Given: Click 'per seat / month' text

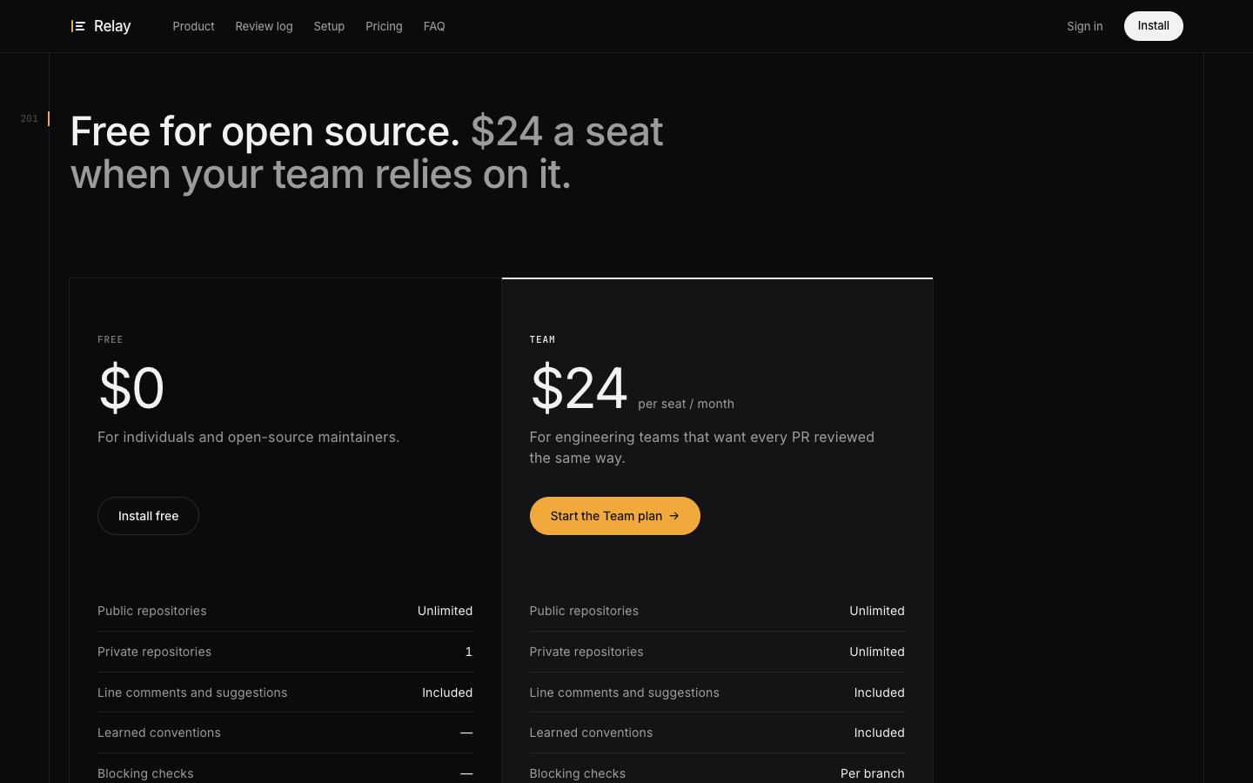Looking at the screenshot, I should click(x=686, y=404).
